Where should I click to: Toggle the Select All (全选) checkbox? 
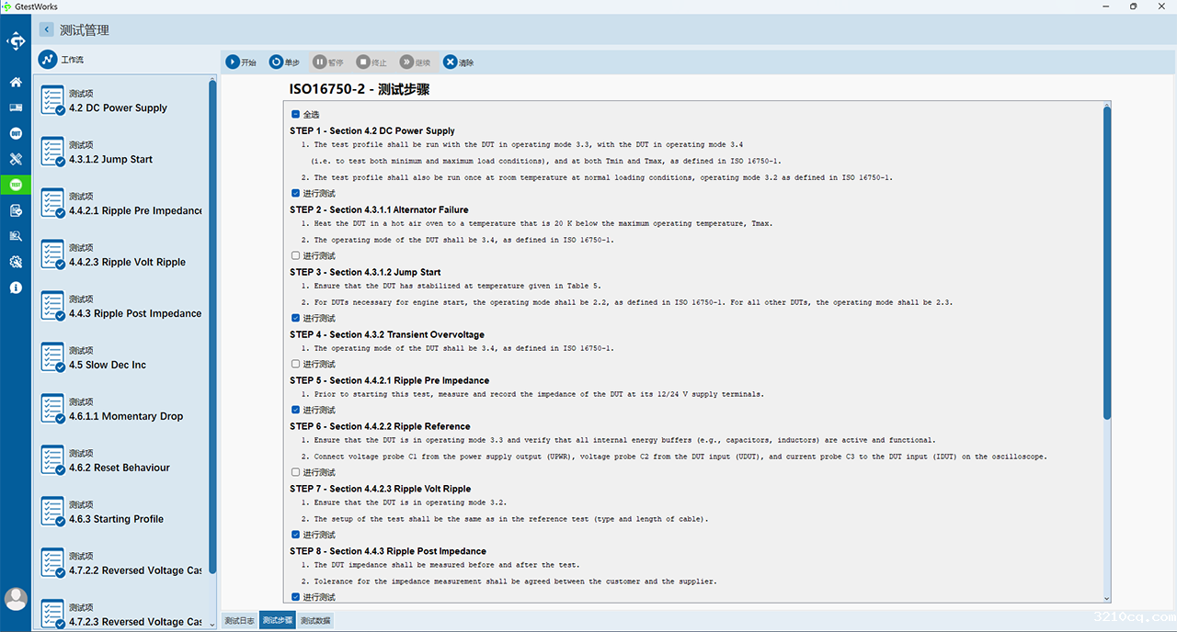296,115
